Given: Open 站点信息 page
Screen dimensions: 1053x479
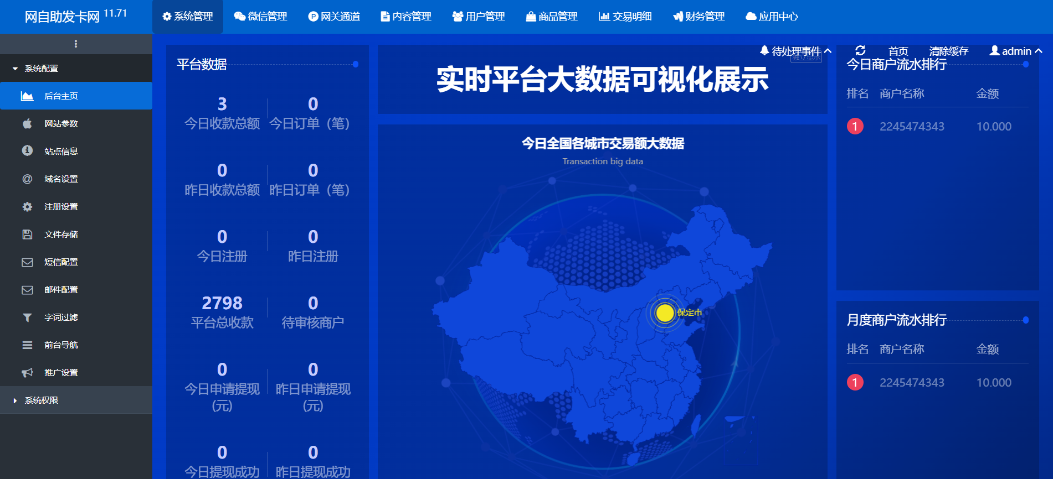Looking at the screenshot, I should coord(76,151).
